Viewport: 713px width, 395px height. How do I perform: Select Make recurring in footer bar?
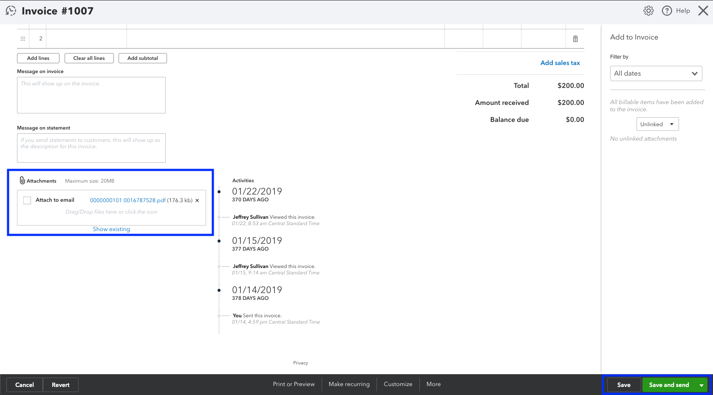[349, 384]
